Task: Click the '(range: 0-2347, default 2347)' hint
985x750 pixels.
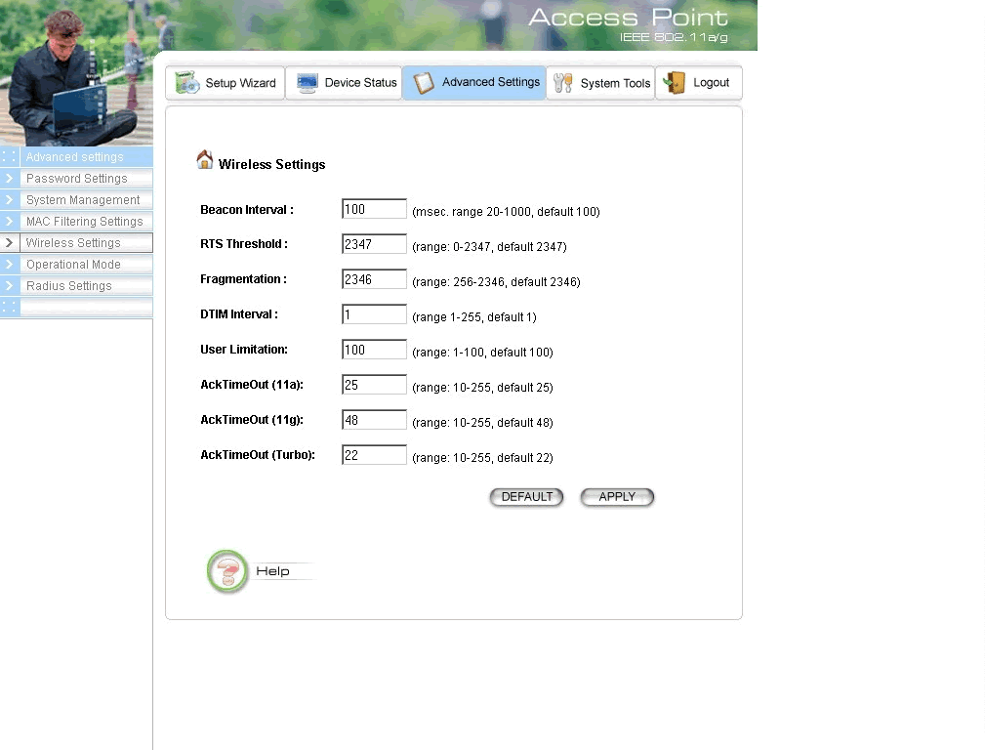Action: coord(489,247)
